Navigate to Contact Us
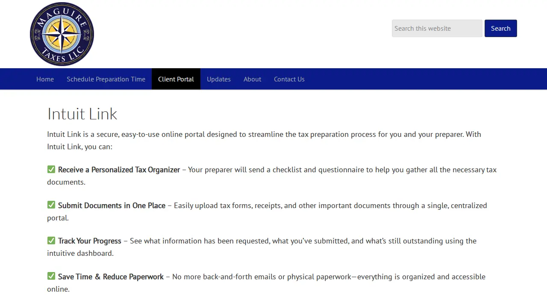The width and height of the screenshot is (547, 307). coord(289,79)
